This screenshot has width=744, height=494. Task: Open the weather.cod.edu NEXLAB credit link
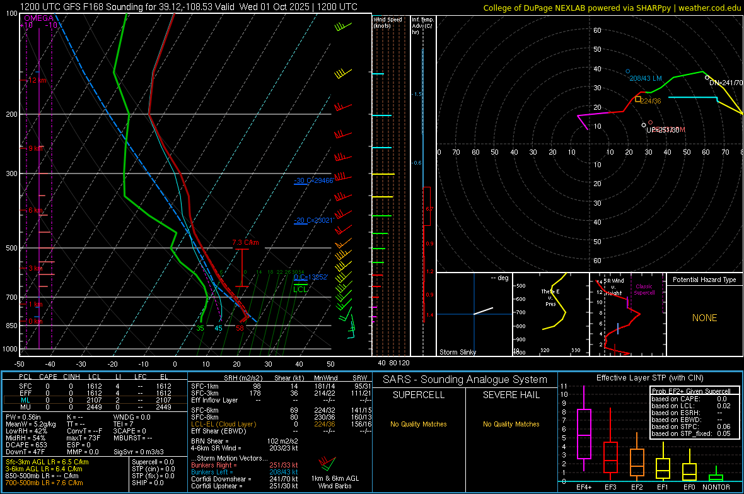pos(612,8)
